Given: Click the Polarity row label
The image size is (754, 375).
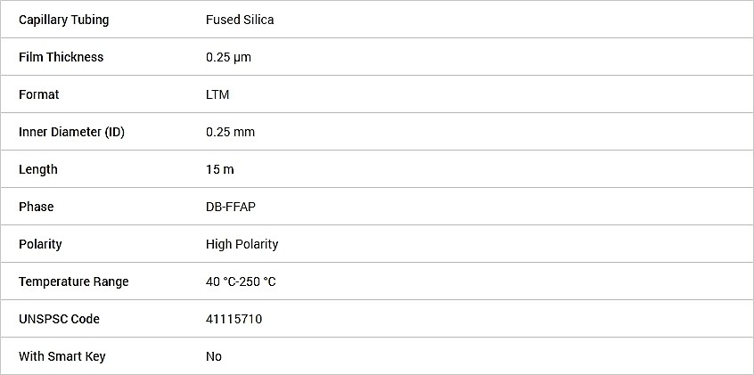Looking at the screenshot, I should tap(40, 244).
